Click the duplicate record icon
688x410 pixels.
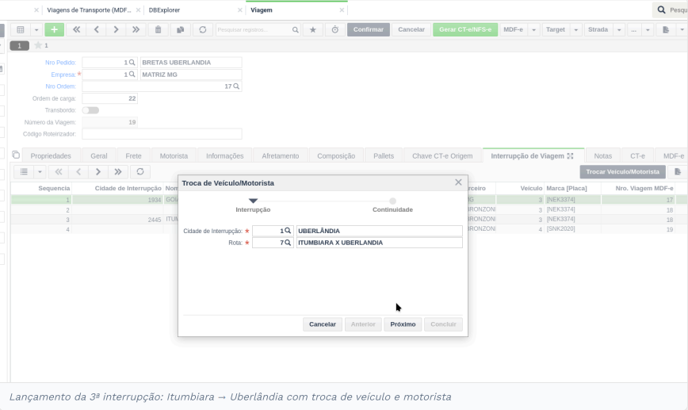pos(181,29)
